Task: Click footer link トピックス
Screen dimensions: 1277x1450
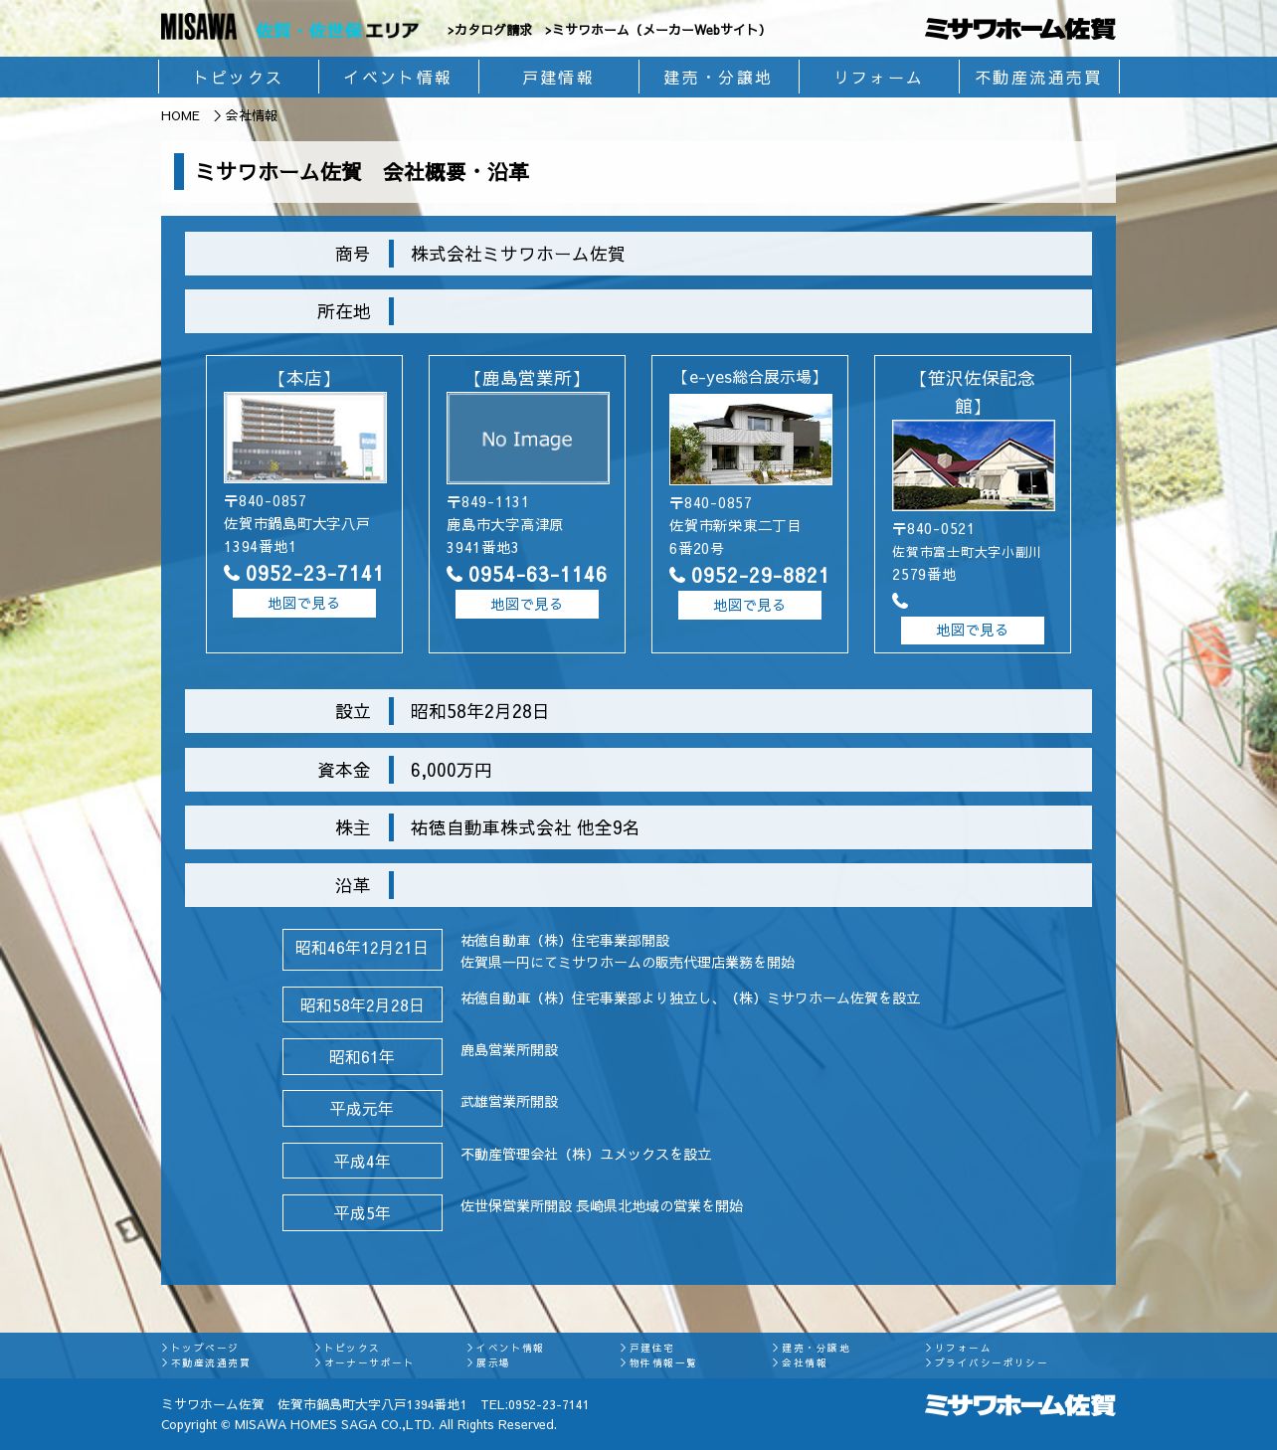Action: (347, 1348)
